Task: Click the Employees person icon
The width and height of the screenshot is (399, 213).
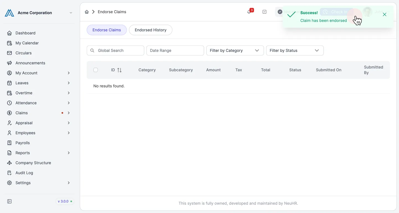Action: [9, 133]
